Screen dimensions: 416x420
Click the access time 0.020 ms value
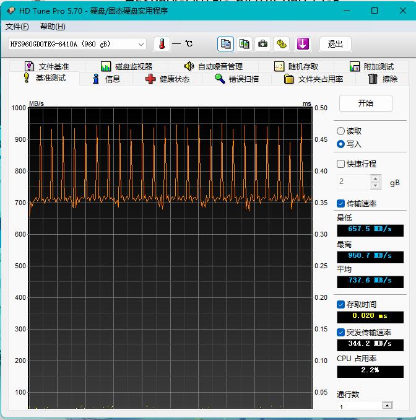click(370, 317)
